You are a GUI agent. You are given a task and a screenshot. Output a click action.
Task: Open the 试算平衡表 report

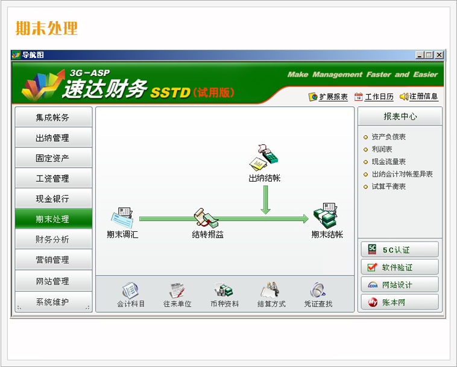(x=388, y=187)
